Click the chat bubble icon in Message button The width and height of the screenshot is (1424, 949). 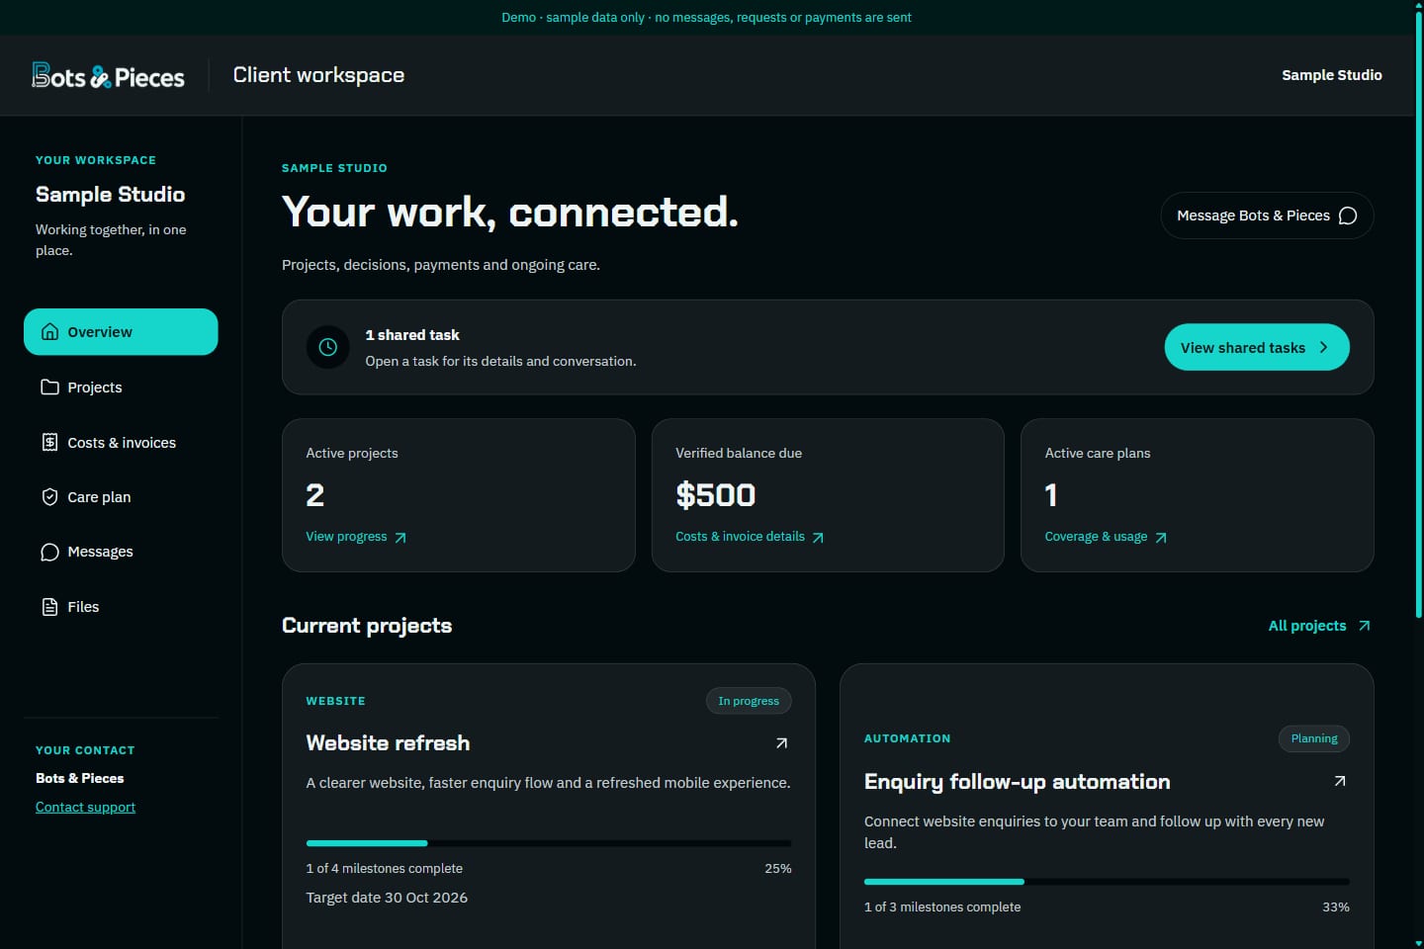coord(1348,216)
